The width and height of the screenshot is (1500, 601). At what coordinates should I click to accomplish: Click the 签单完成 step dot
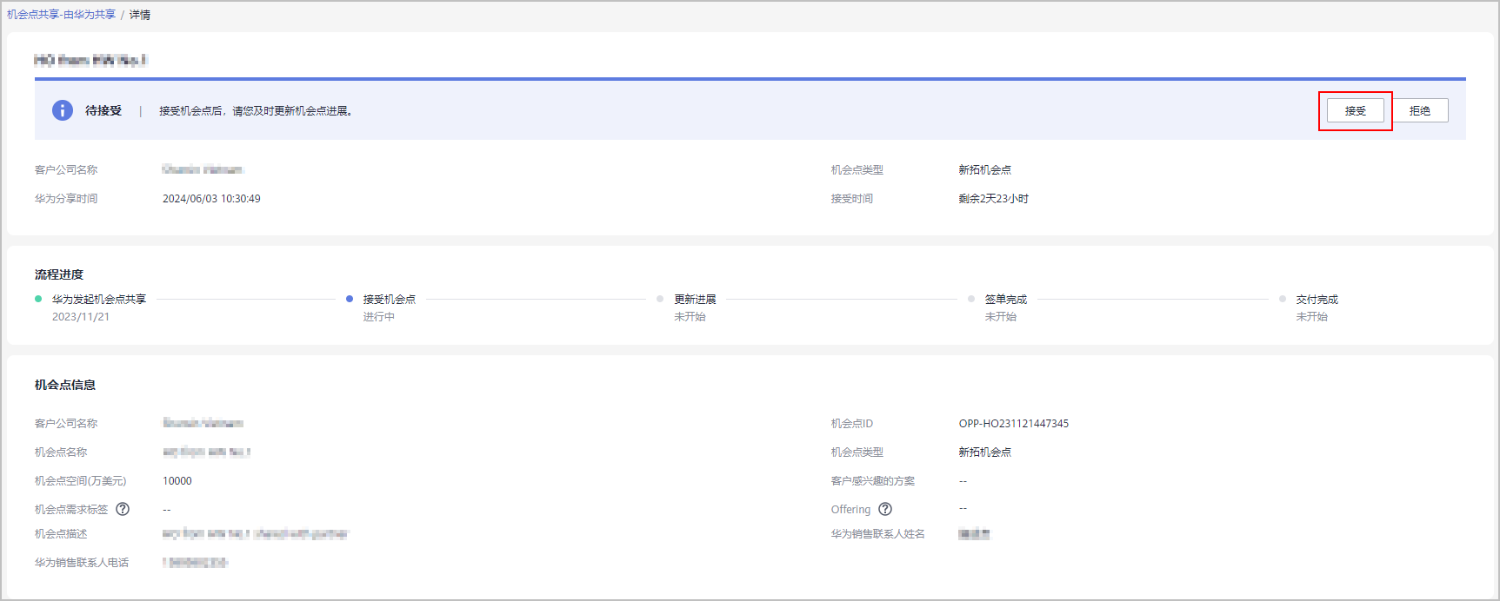click(x=971, y=299)
